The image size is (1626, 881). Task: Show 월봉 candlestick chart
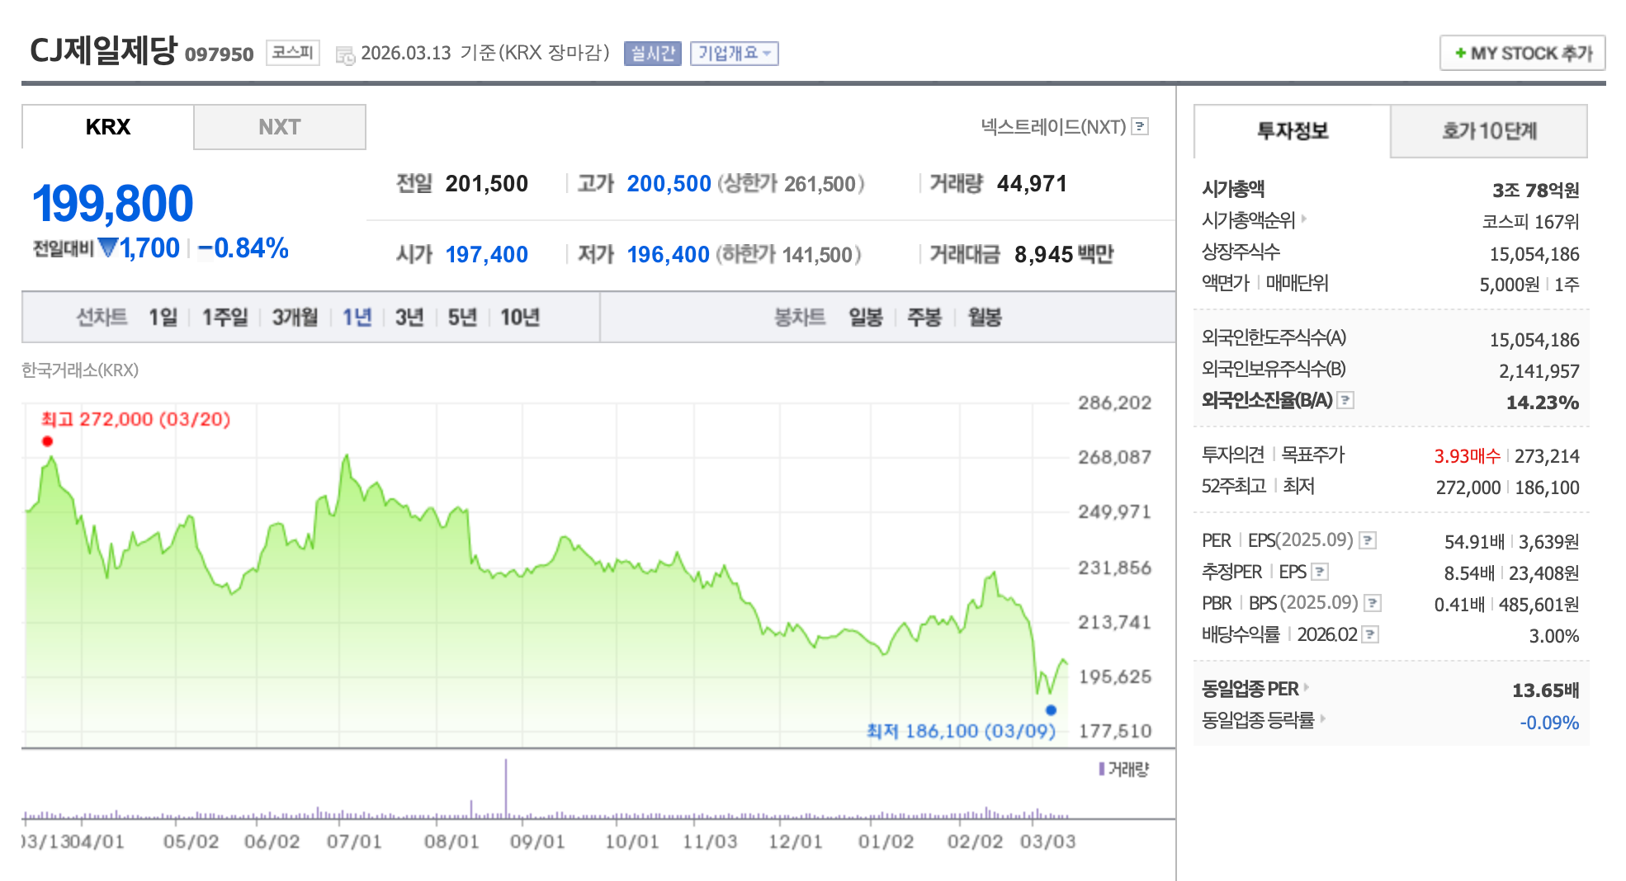tap(985, 318)
